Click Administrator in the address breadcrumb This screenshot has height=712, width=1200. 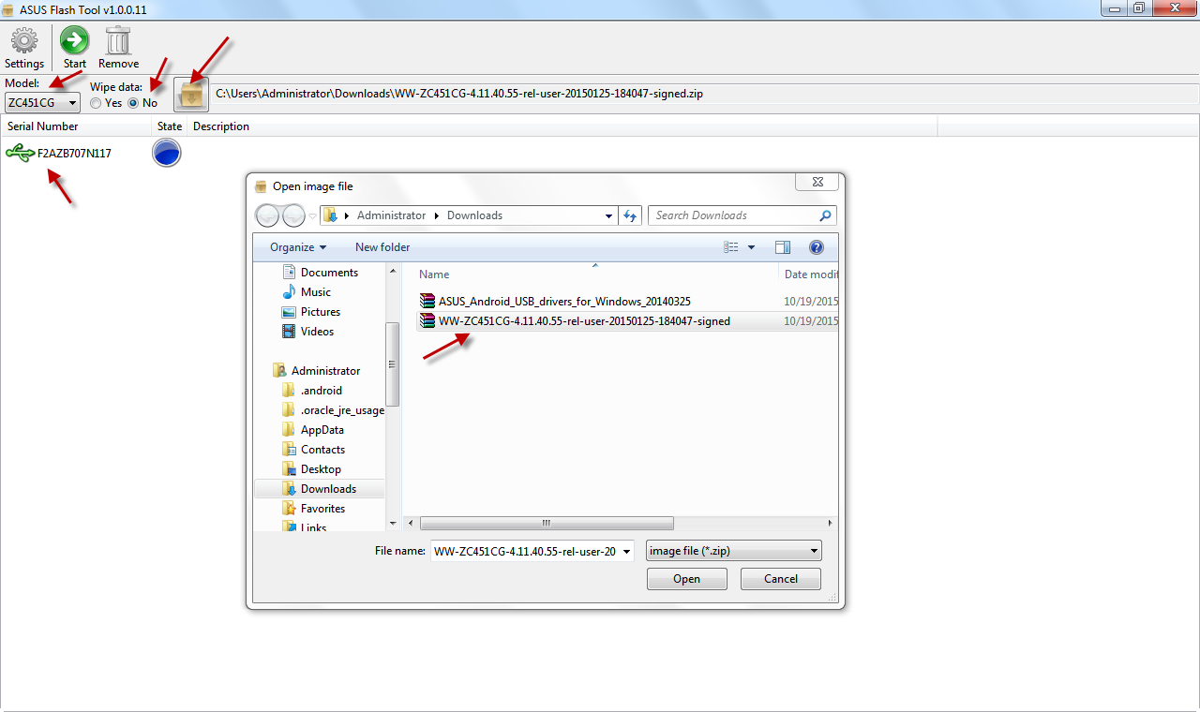pos(391,215)
